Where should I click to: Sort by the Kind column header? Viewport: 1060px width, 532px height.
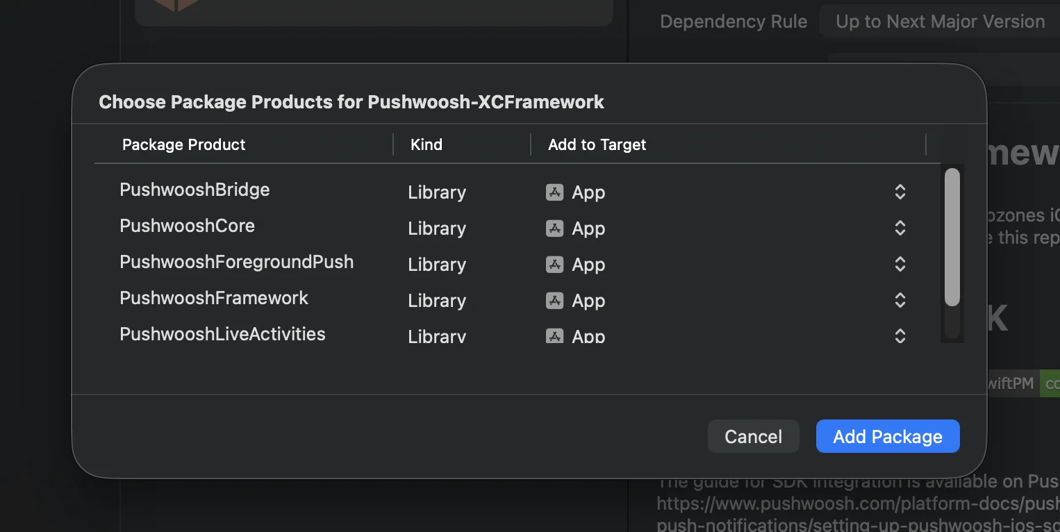click(x=427, y=144)
